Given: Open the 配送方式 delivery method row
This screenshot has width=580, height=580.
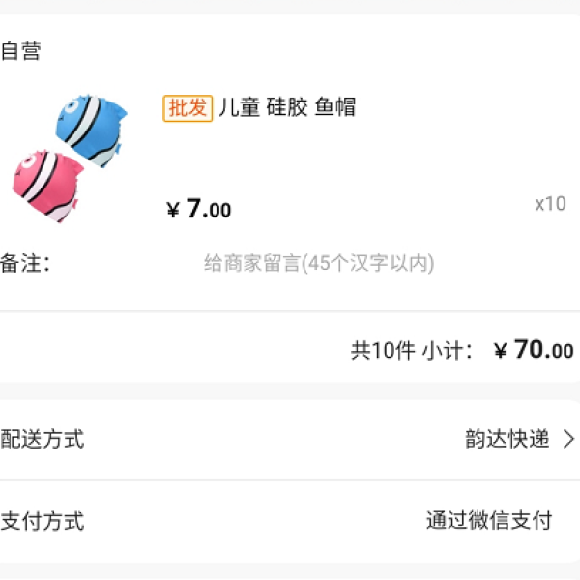Looking at the screenshot, I should (290, 439).
